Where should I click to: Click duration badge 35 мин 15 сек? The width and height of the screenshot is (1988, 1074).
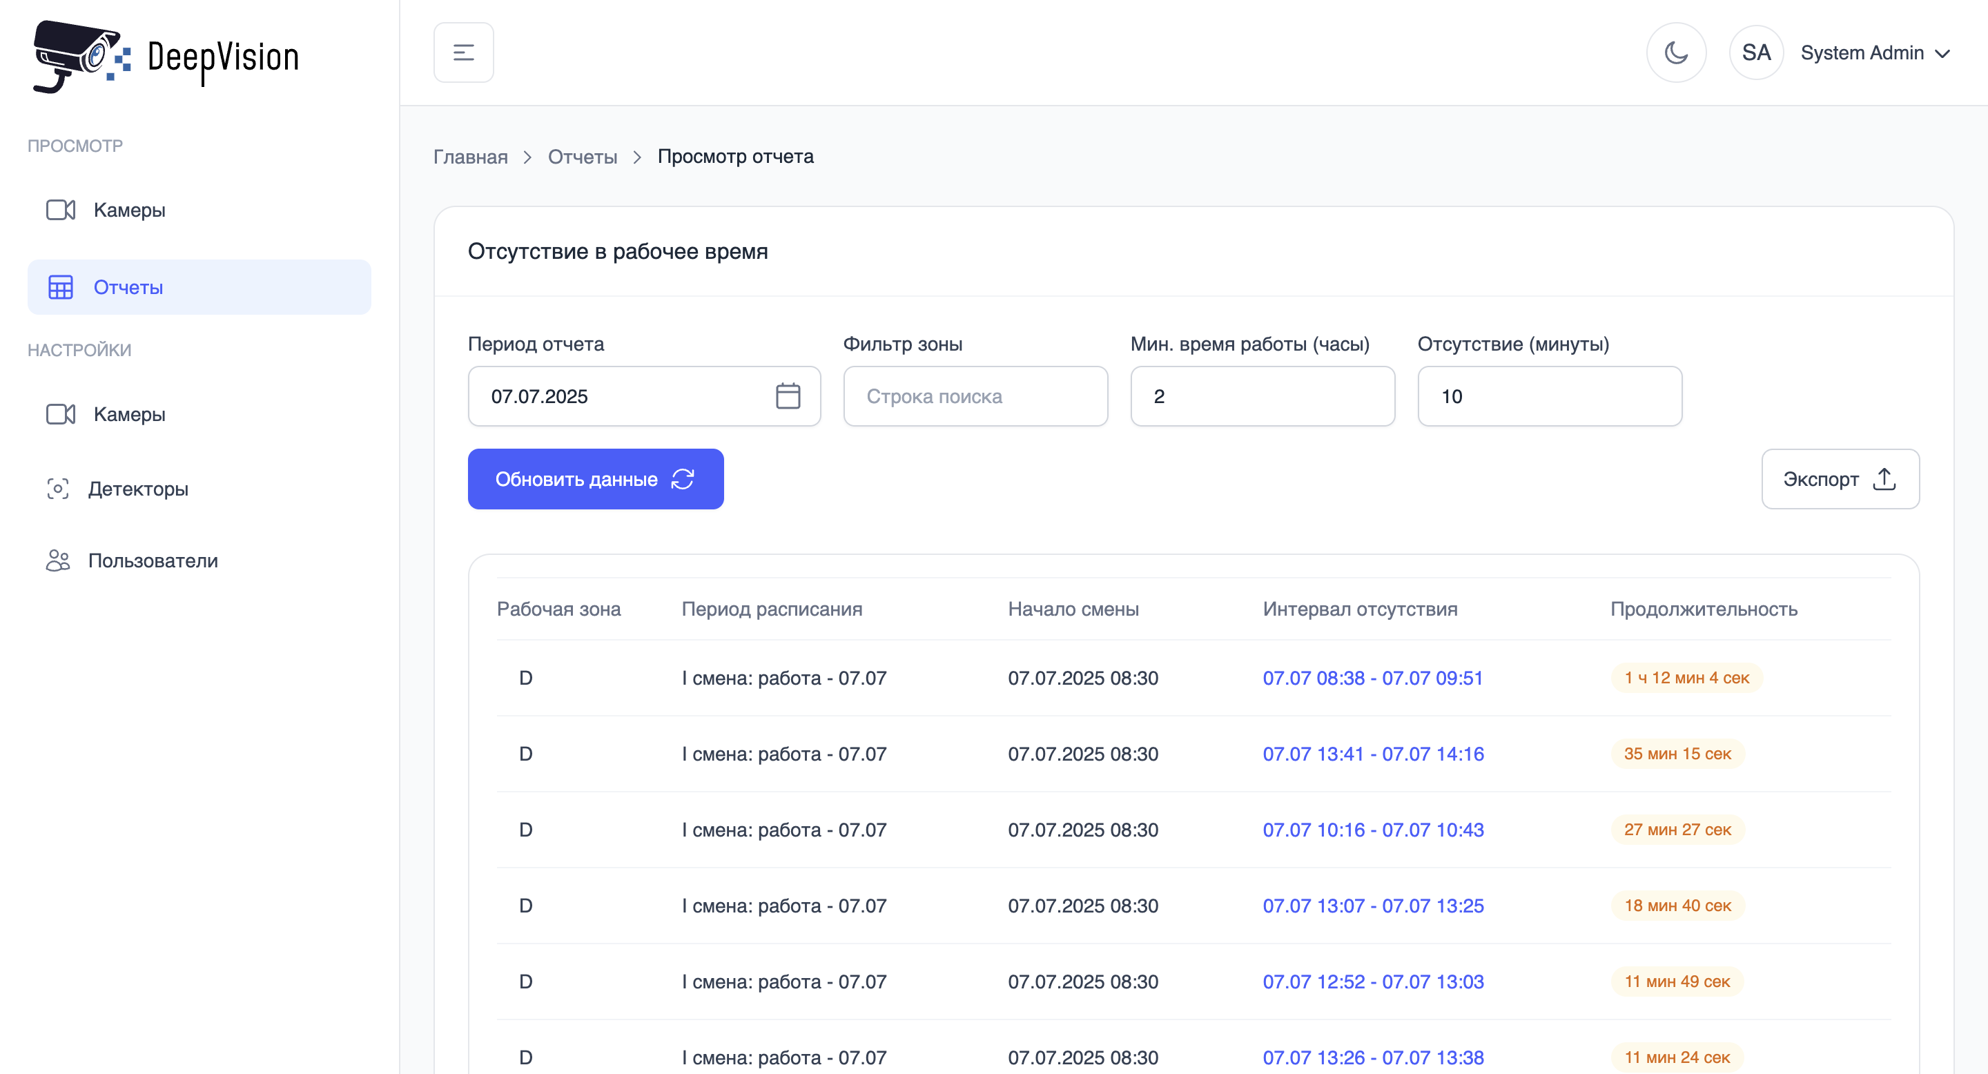point(1677,754)
